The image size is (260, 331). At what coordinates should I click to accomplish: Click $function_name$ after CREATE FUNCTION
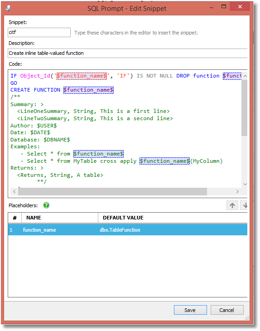coord(88,90)
